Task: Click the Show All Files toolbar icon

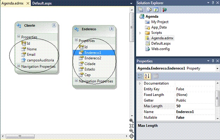Action: tap(149, 10)
